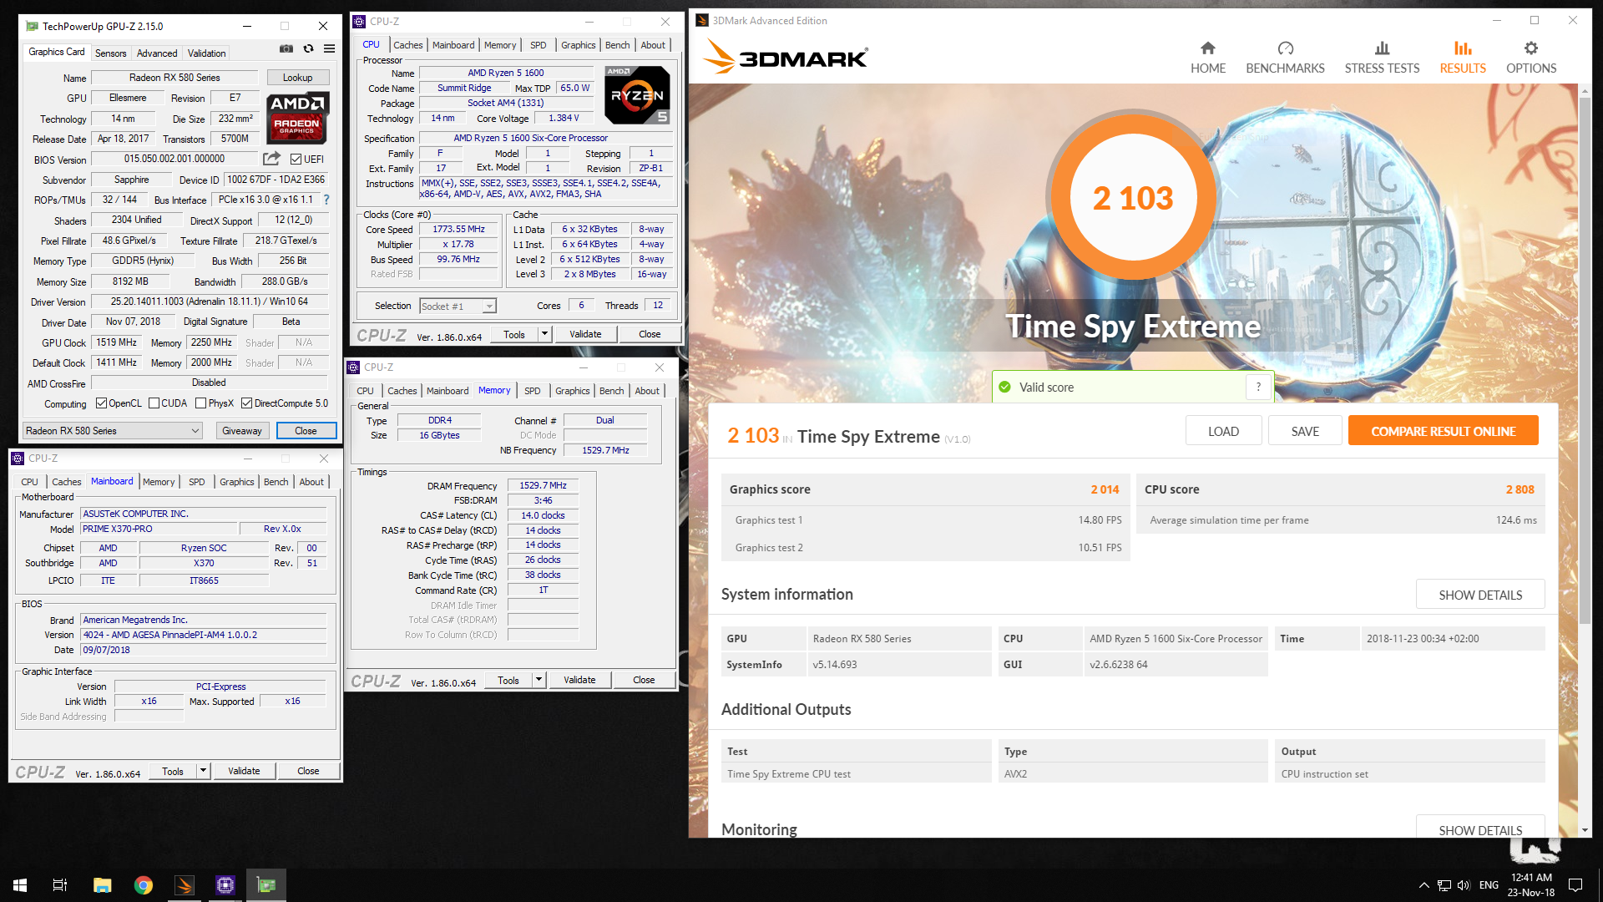Image resolution: width=1603 pixels, height=902 pixels.
Task: Switch to the GPU-Z Advanced tab
Action: pyautogui.click(x=157, y=53)
